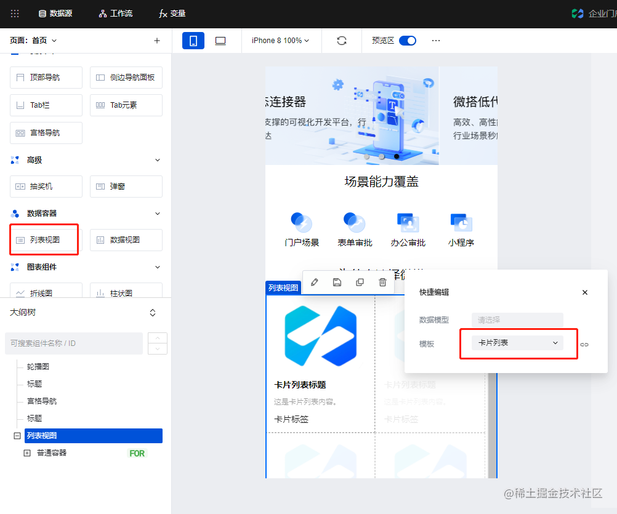Viewport: 617px width, 514px height.
Task: Jump to next search result arrow
Action: 158,349
